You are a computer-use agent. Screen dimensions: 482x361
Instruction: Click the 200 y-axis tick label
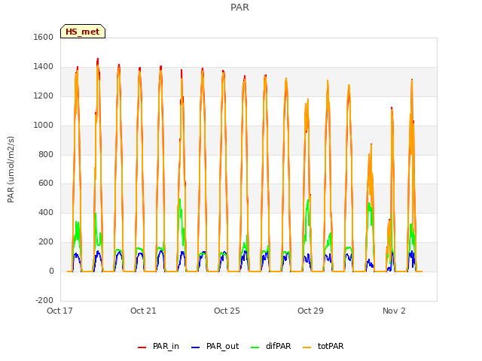click(46, 242)
